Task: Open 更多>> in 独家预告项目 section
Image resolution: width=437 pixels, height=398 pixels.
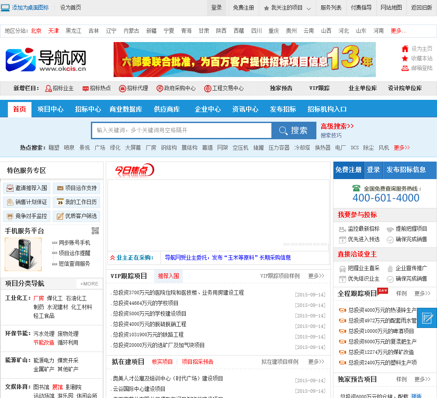Action: point(422,379)
